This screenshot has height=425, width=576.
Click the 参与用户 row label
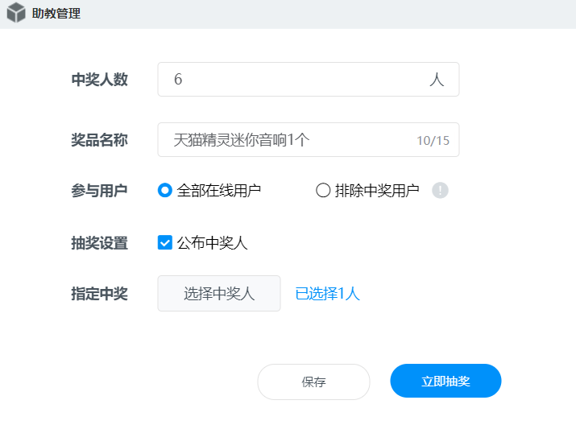coord(100,191)
